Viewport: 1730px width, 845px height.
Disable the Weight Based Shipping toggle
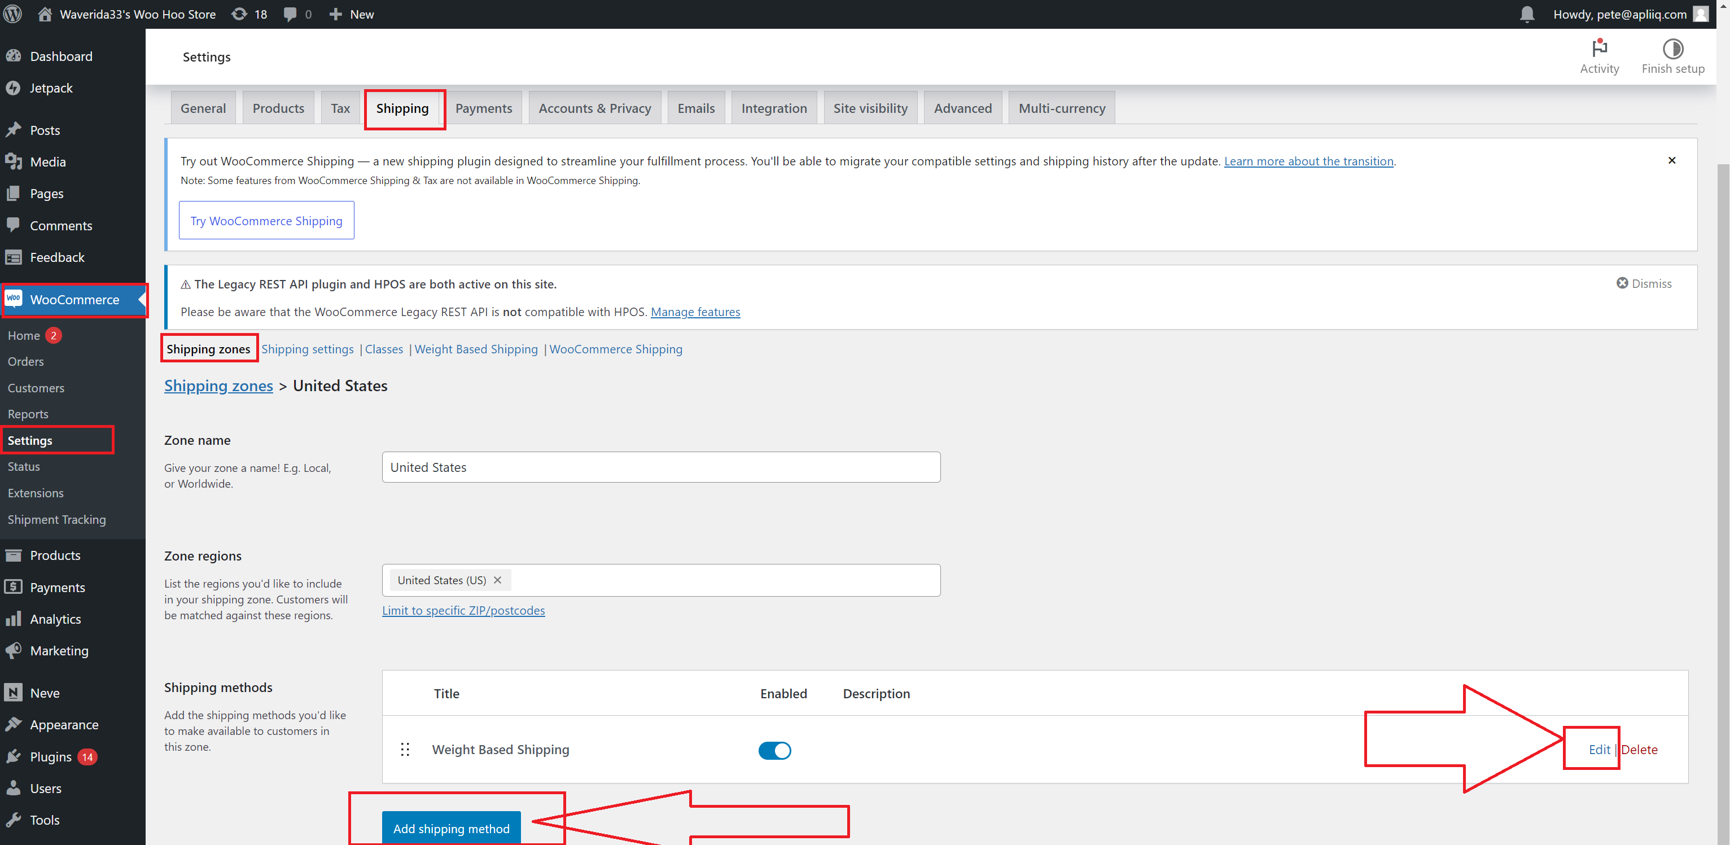click(774, 750)
